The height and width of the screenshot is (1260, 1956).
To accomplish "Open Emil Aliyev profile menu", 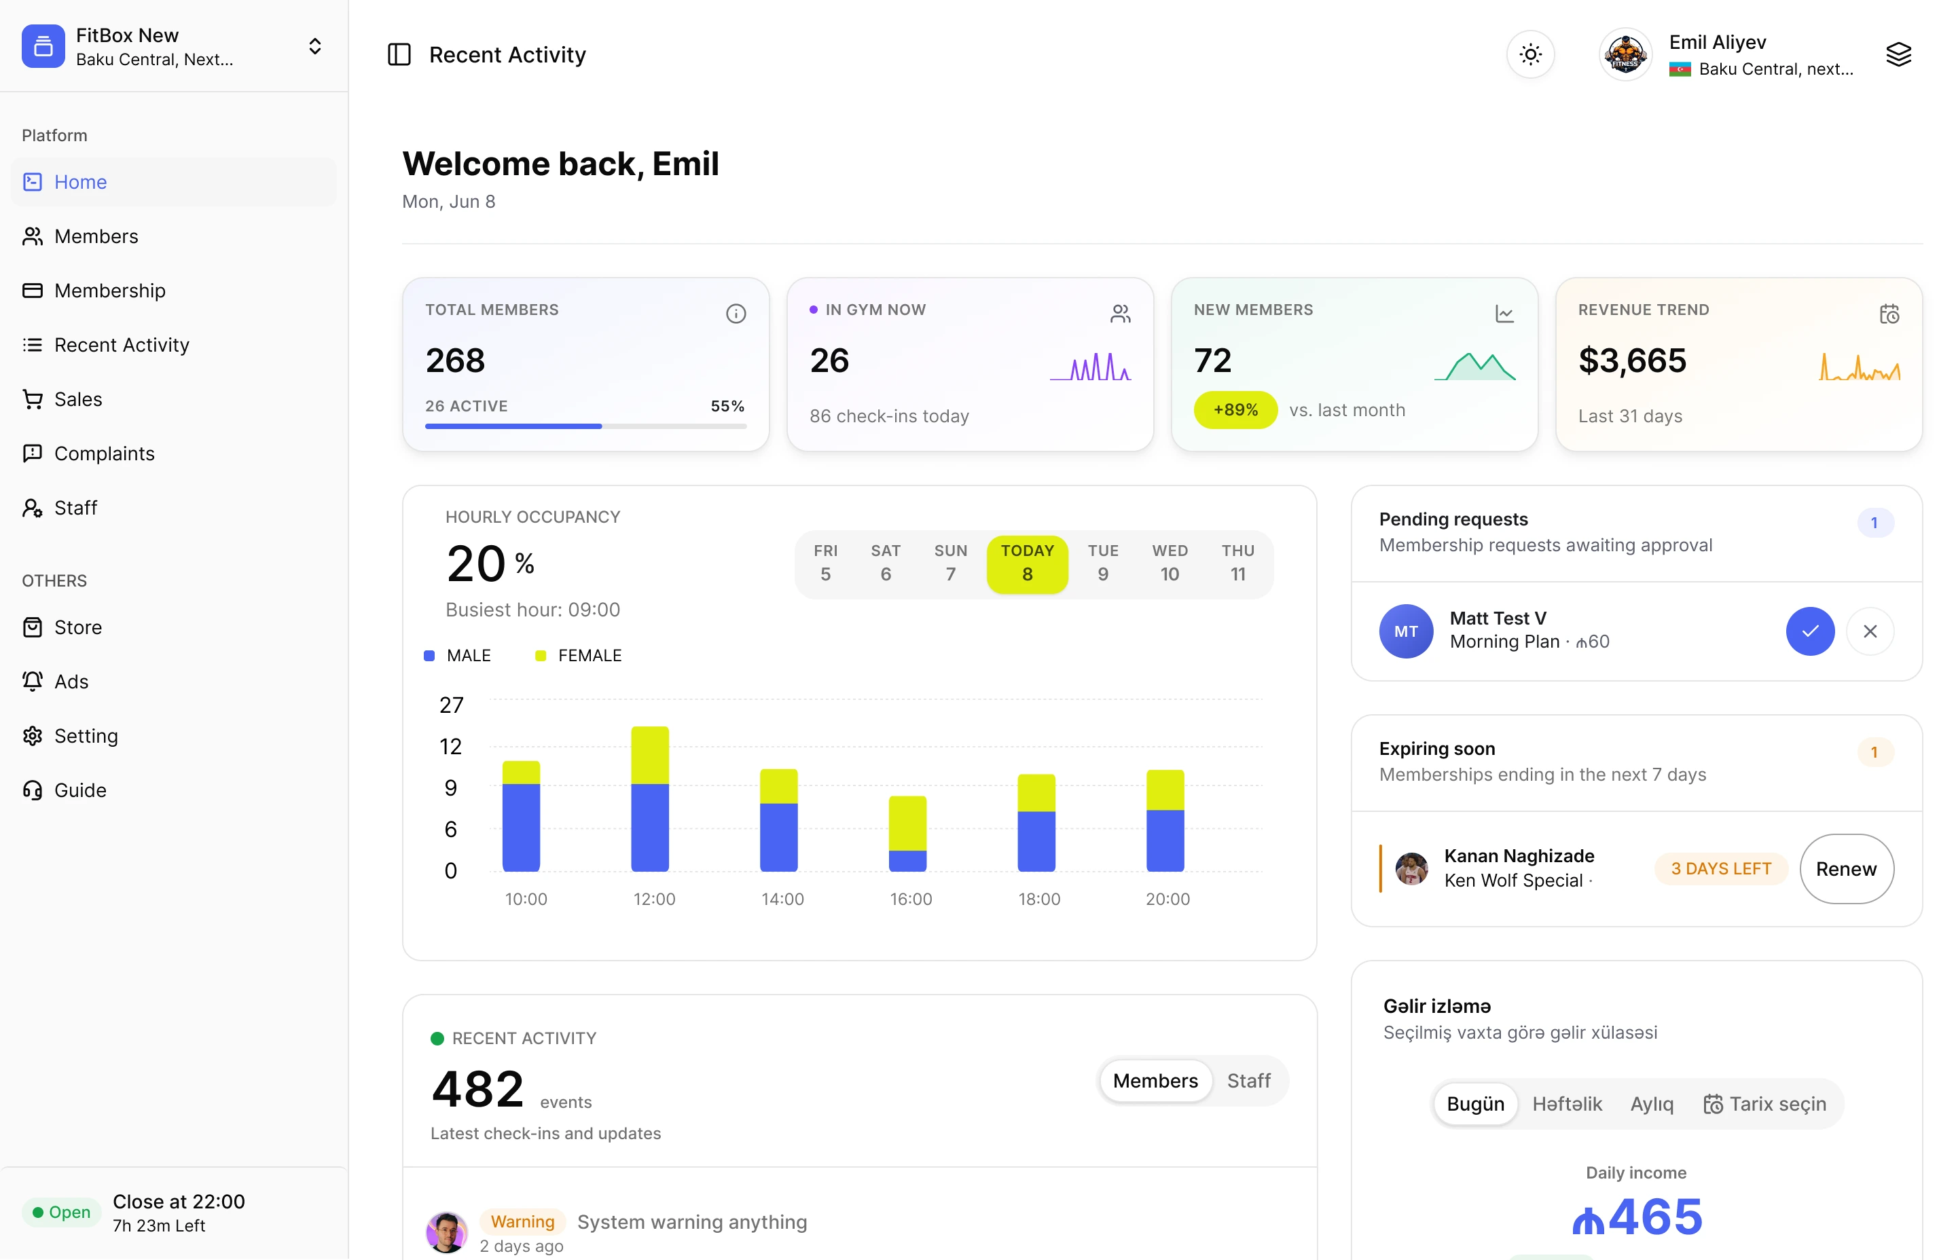I will (1727, 55).
